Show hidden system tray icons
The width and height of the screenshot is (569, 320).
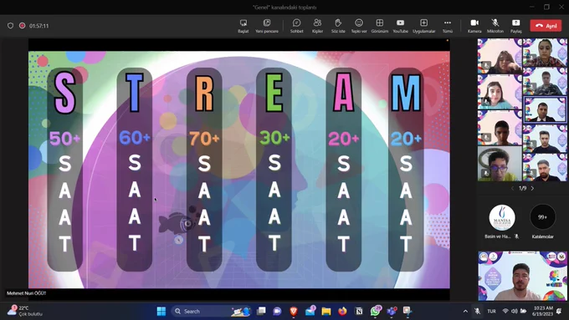465,311
